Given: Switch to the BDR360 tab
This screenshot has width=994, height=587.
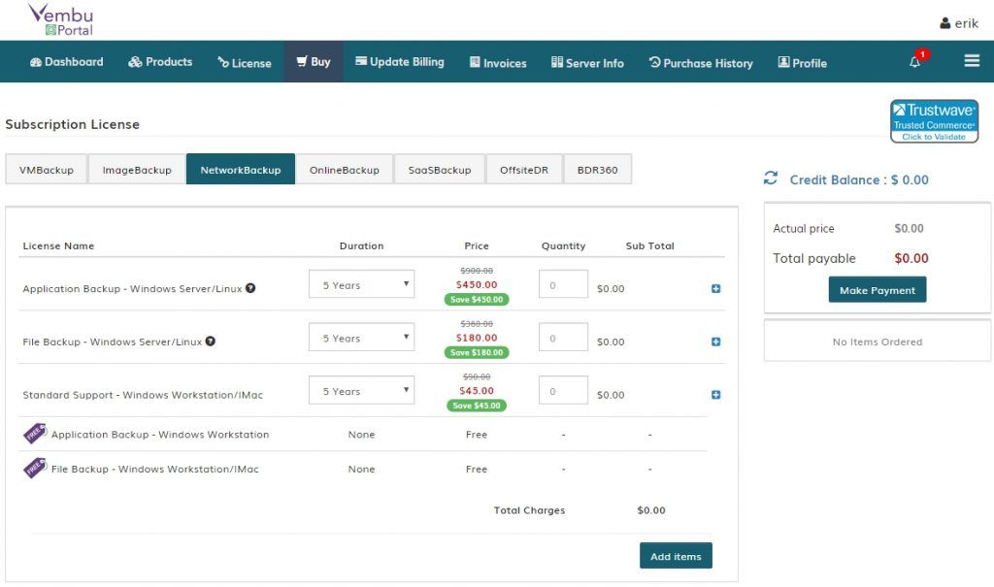Looking at the screenshot, I should [x=597, y=169].
